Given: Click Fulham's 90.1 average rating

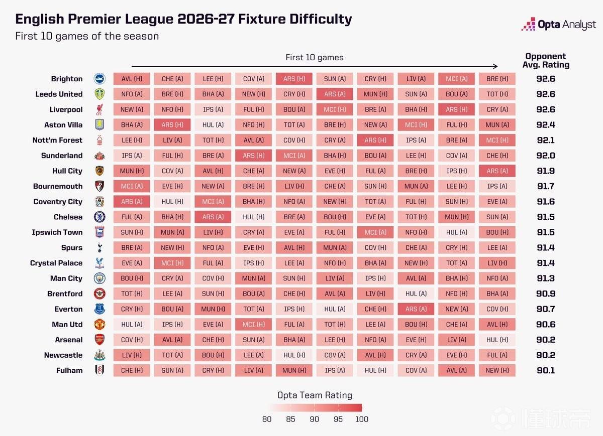Looking at the screenshot, I should 545,370.
